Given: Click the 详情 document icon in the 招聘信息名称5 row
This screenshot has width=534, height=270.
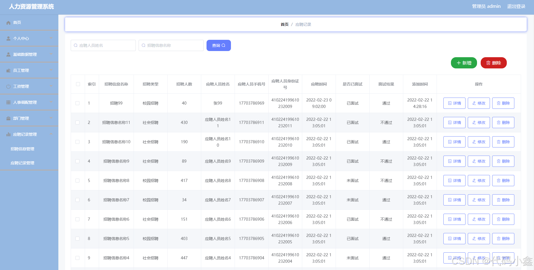Looking at the screenshot, I should click(x=450, y=239).
